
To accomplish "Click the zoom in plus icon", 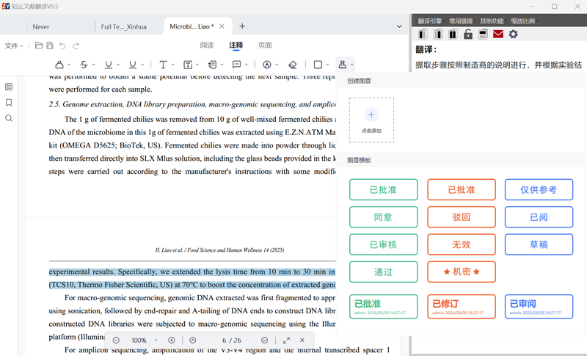I will (x=172, y=341).
